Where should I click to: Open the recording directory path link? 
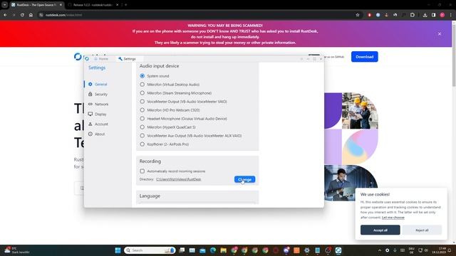click(179, 179)
